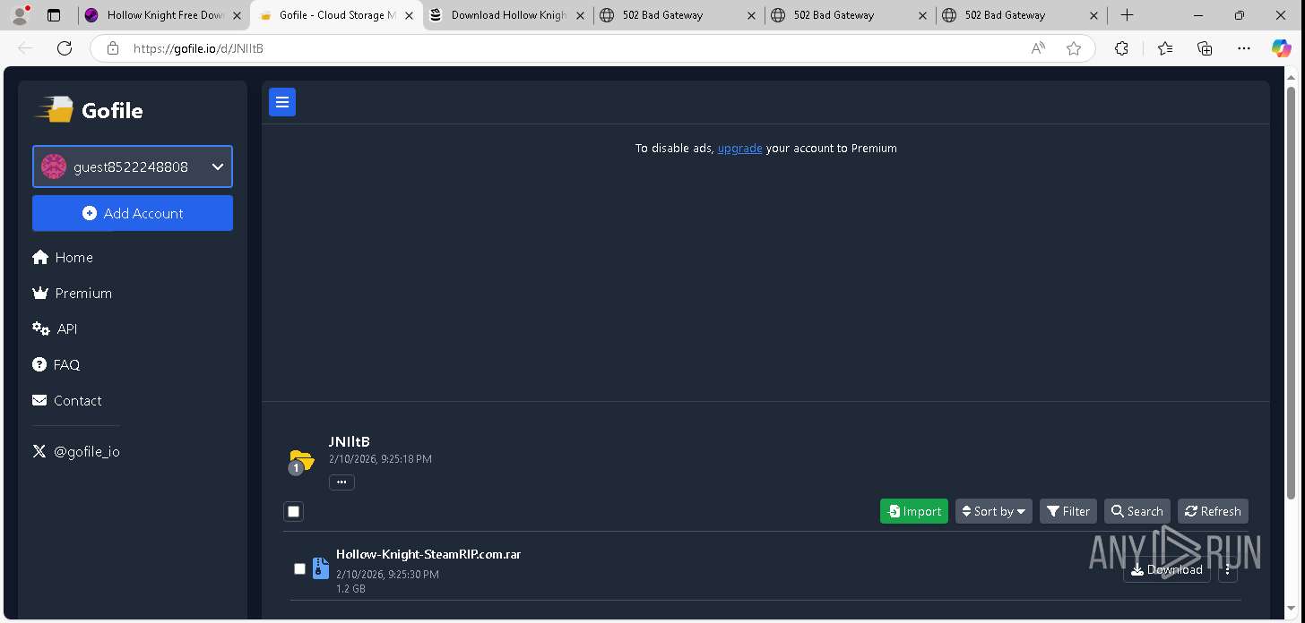The image size is (1305, 623).
Task: Open the guest8522248808 account dropdown
Action: click(x=133, y=166)
